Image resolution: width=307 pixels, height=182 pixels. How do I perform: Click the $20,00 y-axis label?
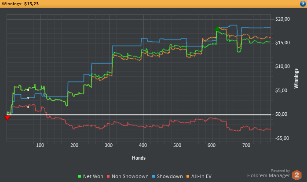click(x=282, y=19)
